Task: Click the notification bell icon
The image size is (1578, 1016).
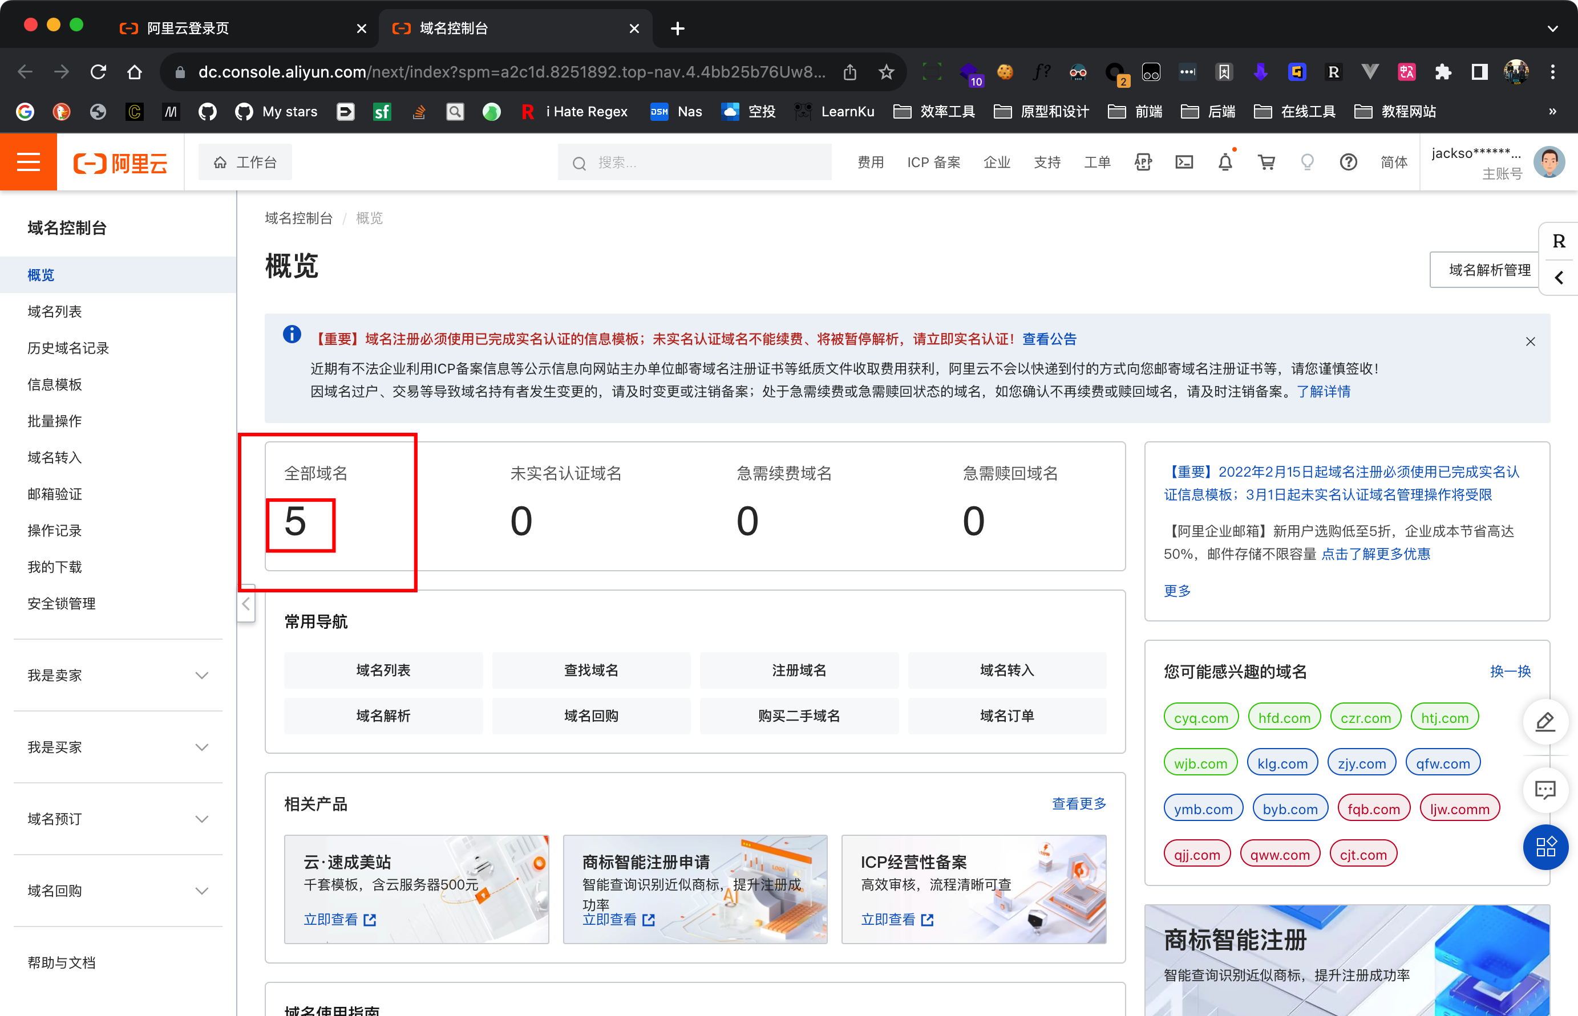Action: tap(1225, 162)
